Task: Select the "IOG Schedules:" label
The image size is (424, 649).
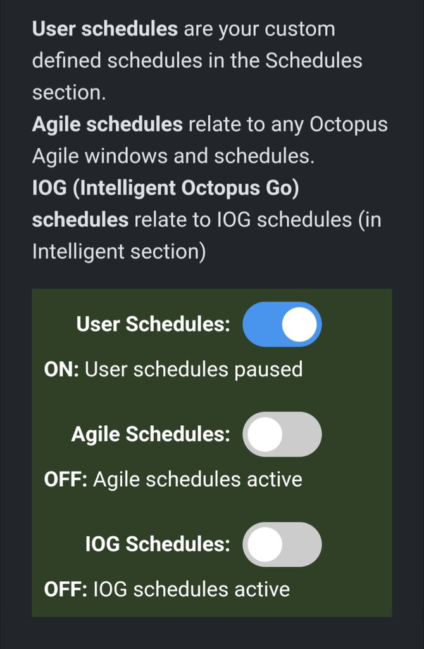Action: coord(158,544)
